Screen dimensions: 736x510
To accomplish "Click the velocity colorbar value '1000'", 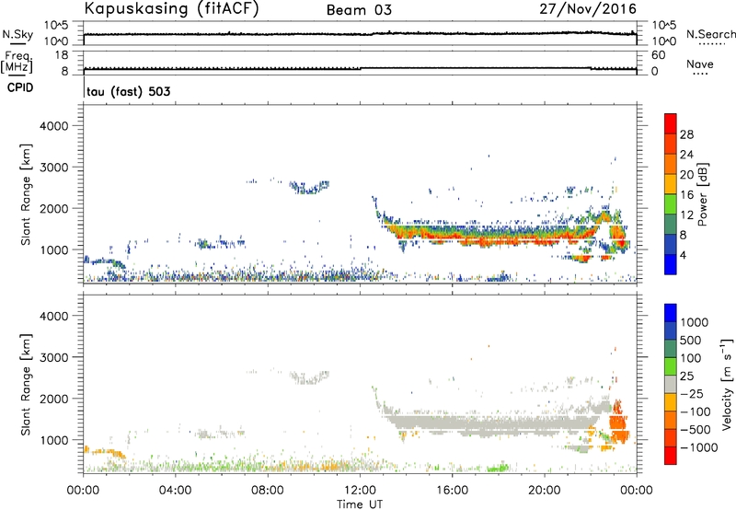I will 694,322.
